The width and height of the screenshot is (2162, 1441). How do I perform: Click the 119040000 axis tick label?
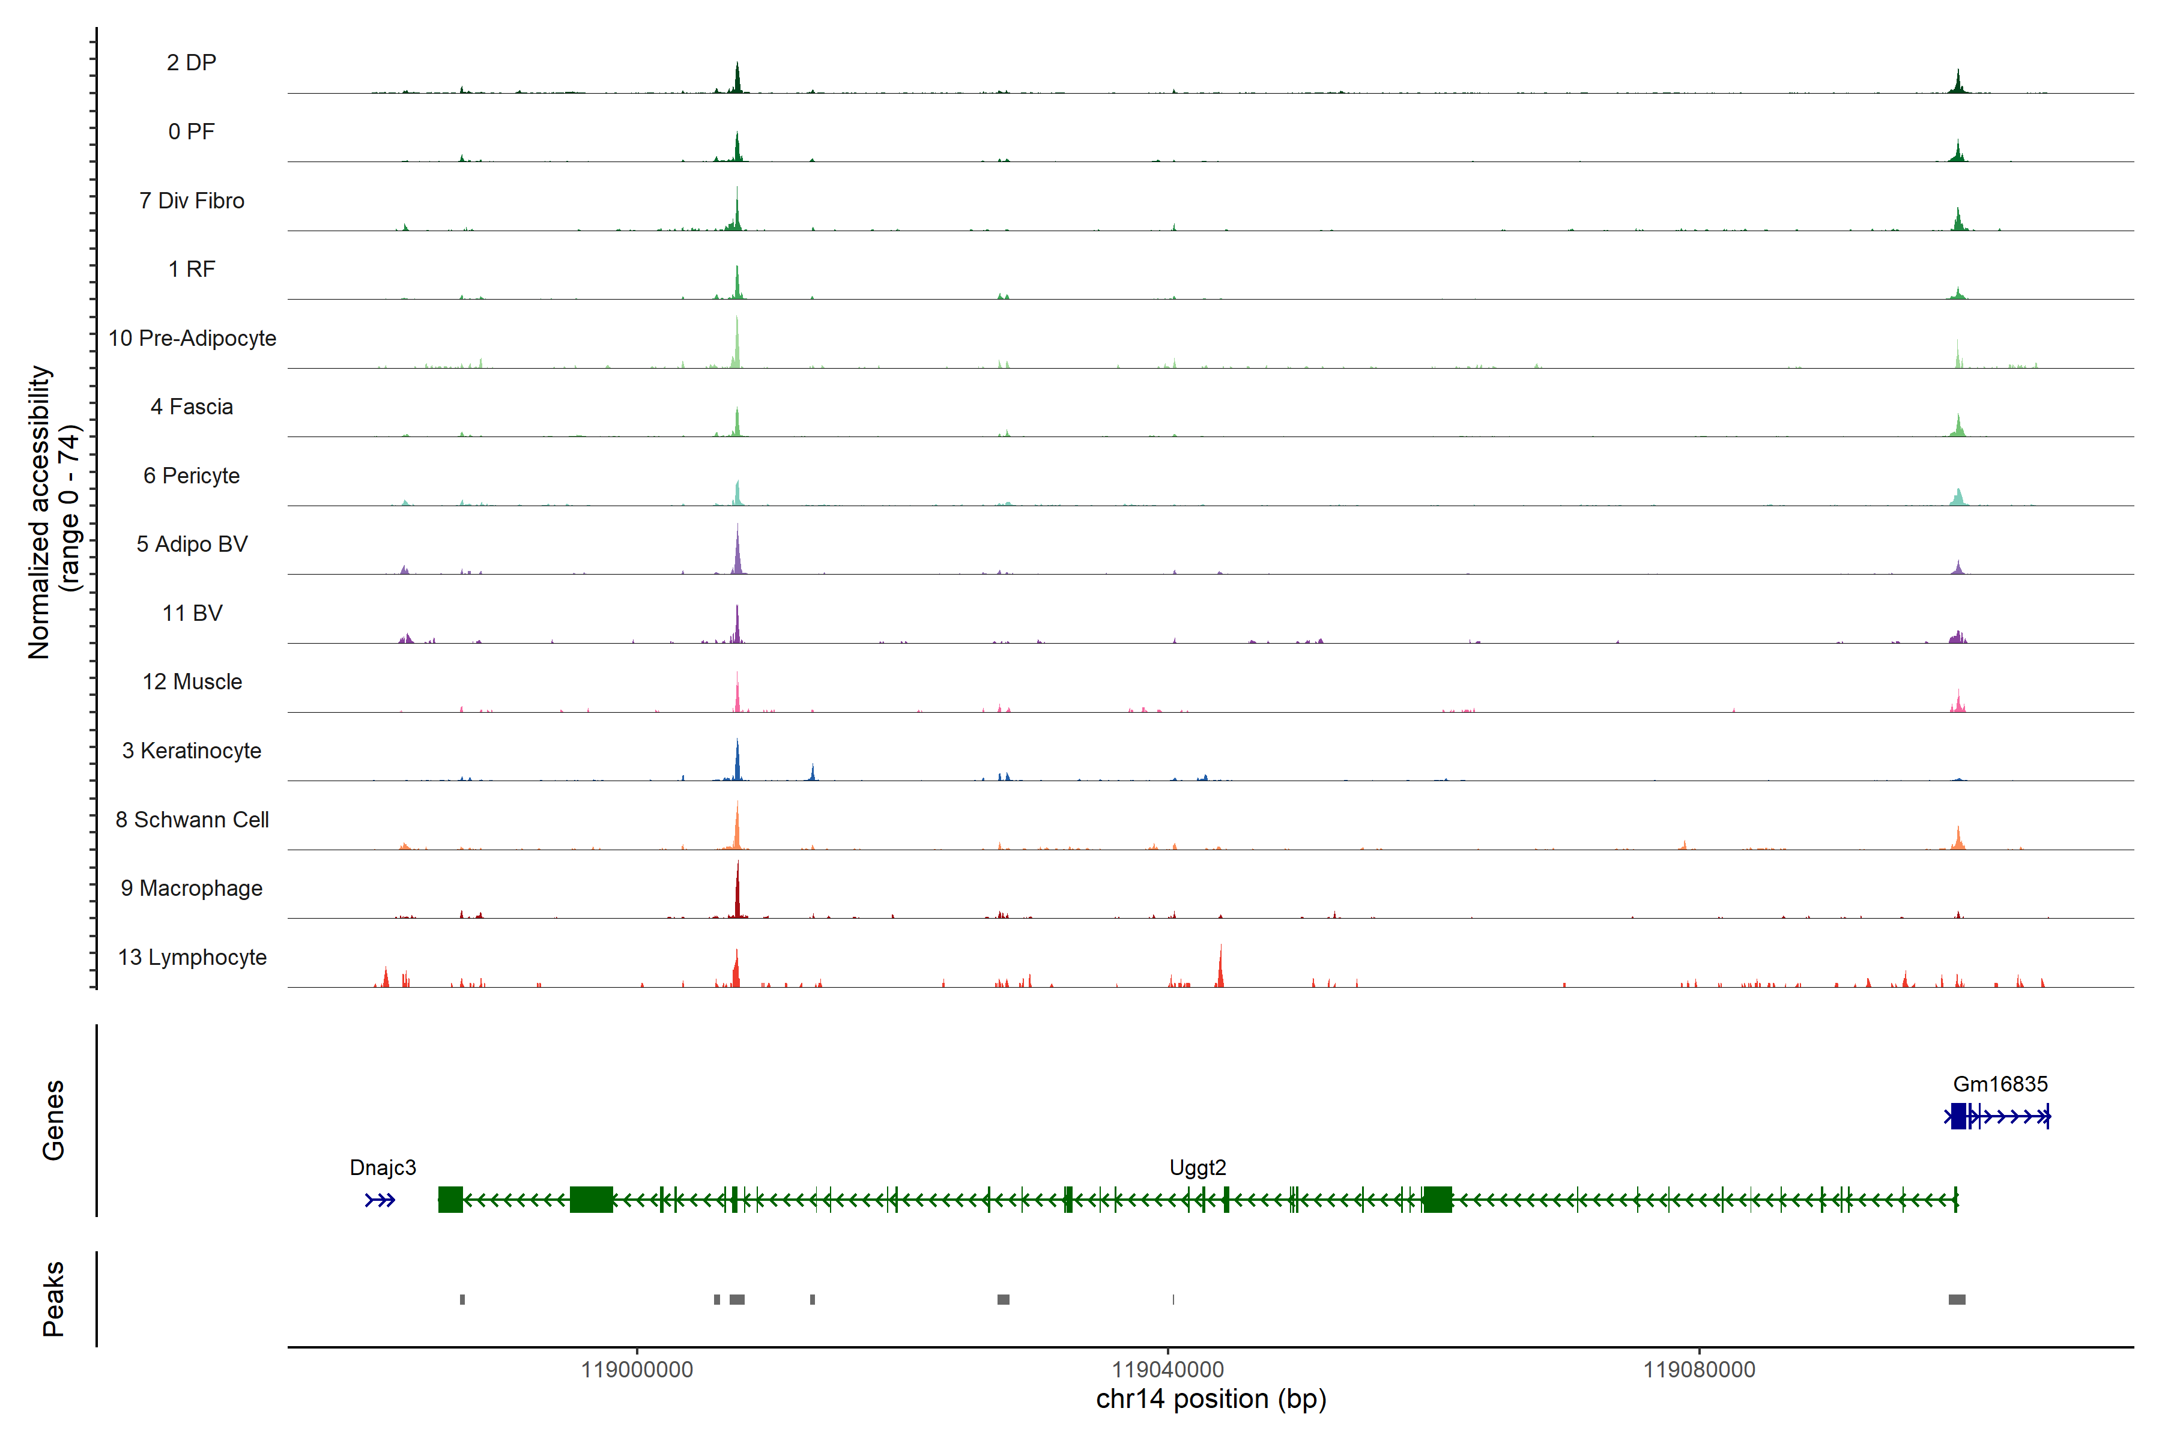1167,1370
